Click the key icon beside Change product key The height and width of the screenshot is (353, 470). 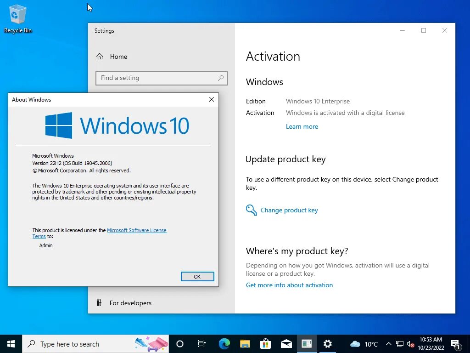(x=251, y=210)
